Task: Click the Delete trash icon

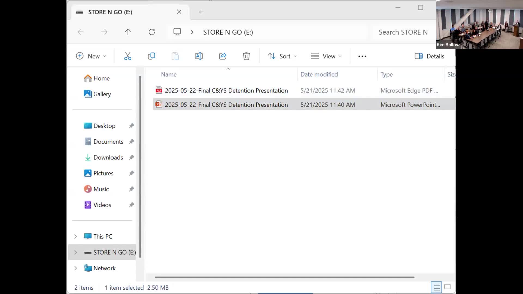Action: pos(246,56)
